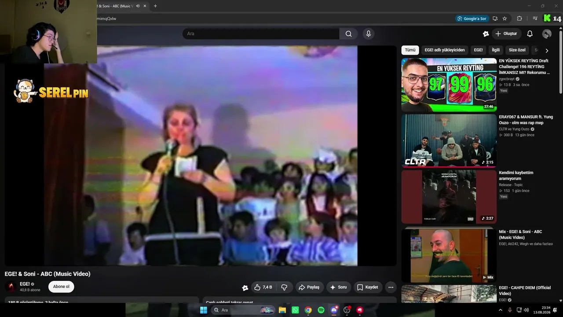Image resolution: width=563 pixels, height=317 pixels.
Task: Open the 'ERAY067 & MANSUR ft. Yung Ouzo' title
Action: click(x=526, y=120)
